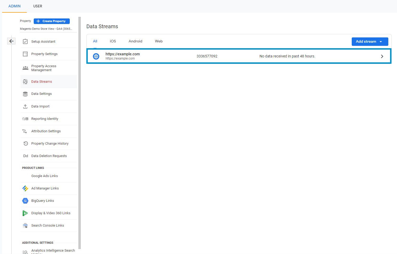Collapse the admin sidebar with the back arrow
This screenshot has height=254, width=397.
click(11, 41)
